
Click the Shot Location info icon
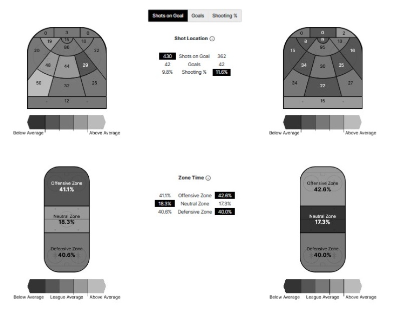212,39
